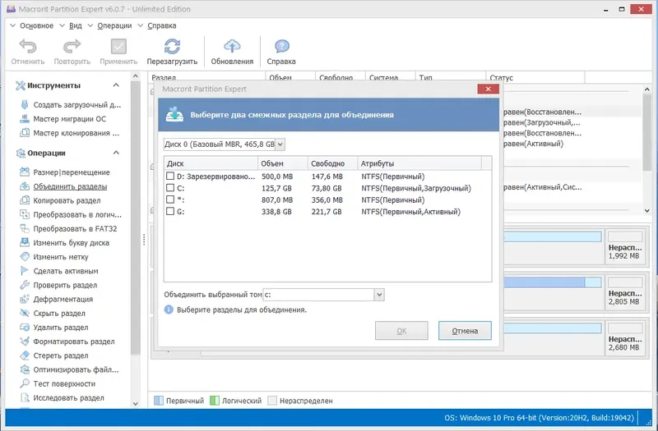Click the Undo (Отменить) toolbar icon

tap(28, 47)
